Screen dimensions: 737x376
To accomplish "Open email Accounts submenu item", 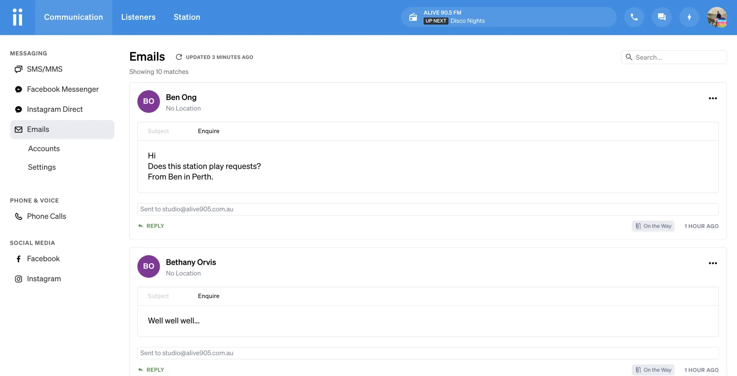I will 44,149.
